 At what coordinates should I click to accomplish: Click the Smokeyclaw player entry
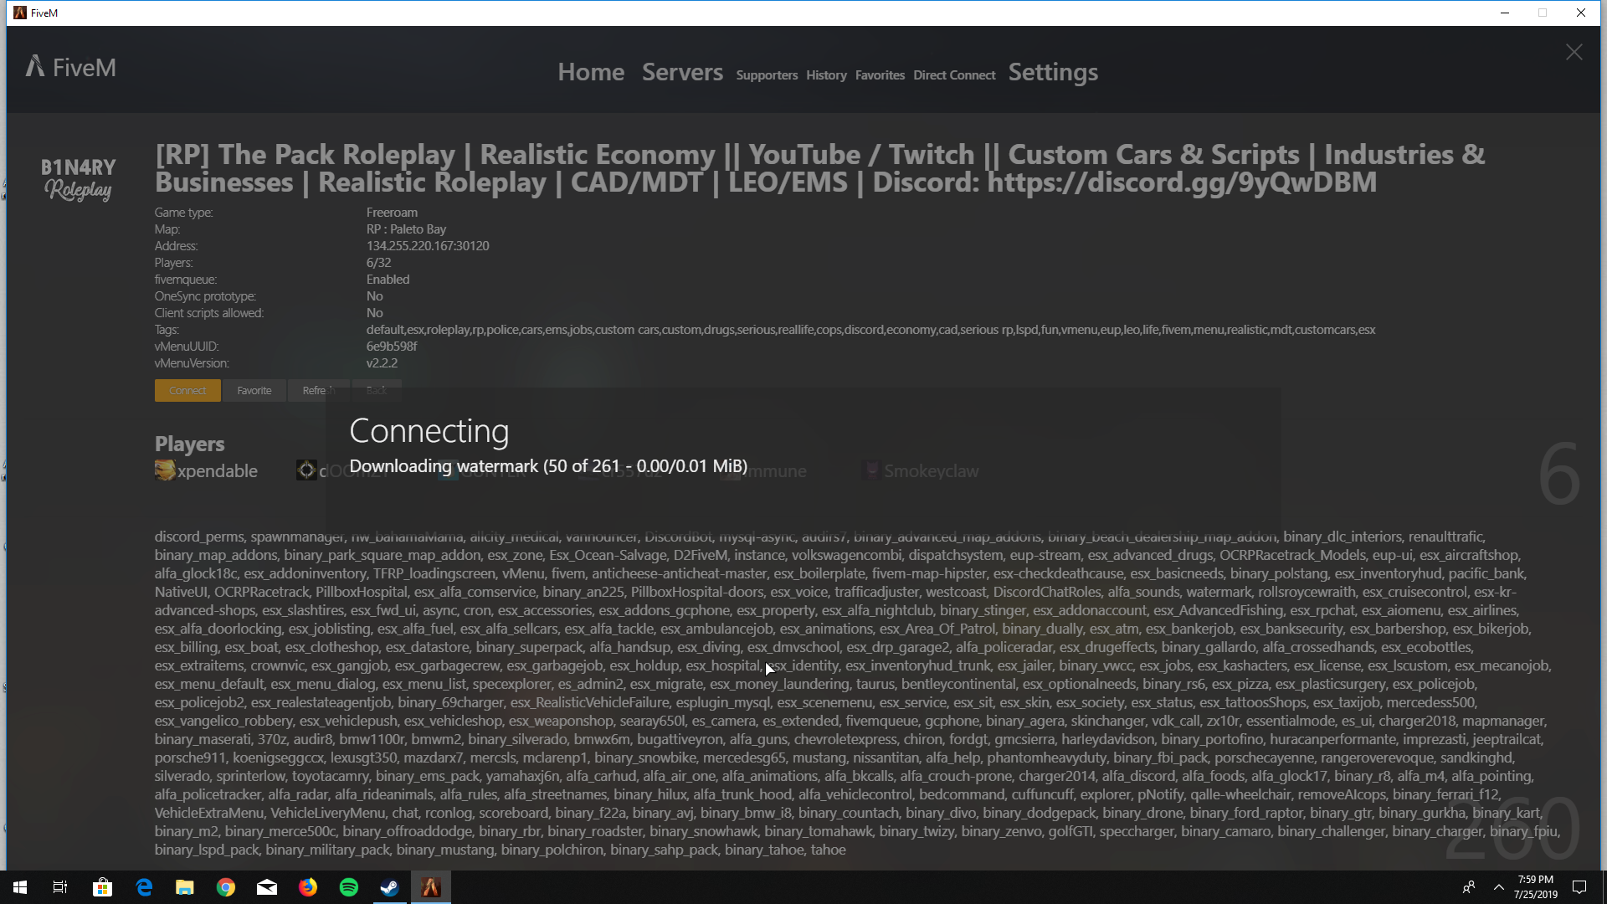921,471
